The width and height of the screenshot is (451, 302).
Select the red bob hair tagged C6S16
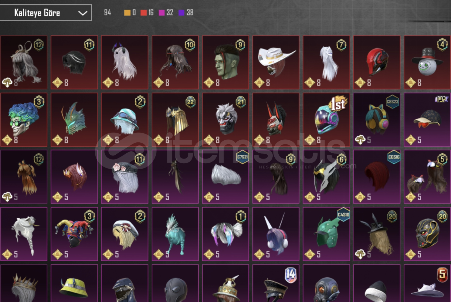(x=377, y=177)
